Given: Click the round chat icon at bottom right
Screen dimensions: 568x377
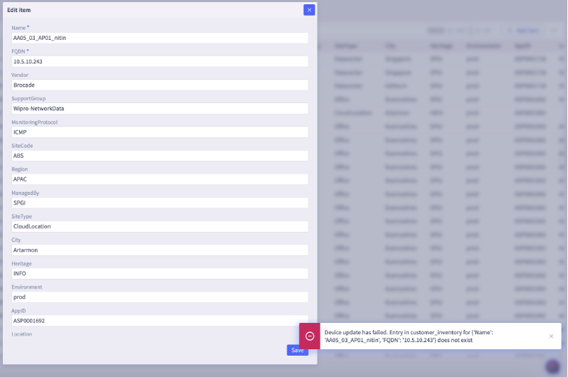Looking at the screenshot, I should point(552,366).
